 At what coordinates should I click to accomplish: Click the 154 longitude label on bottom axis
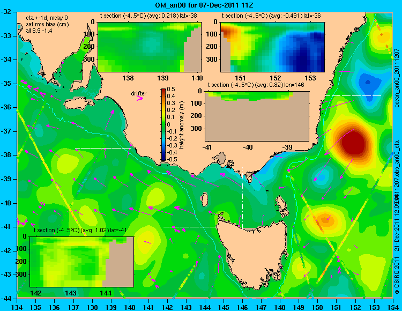coord(393,307)
